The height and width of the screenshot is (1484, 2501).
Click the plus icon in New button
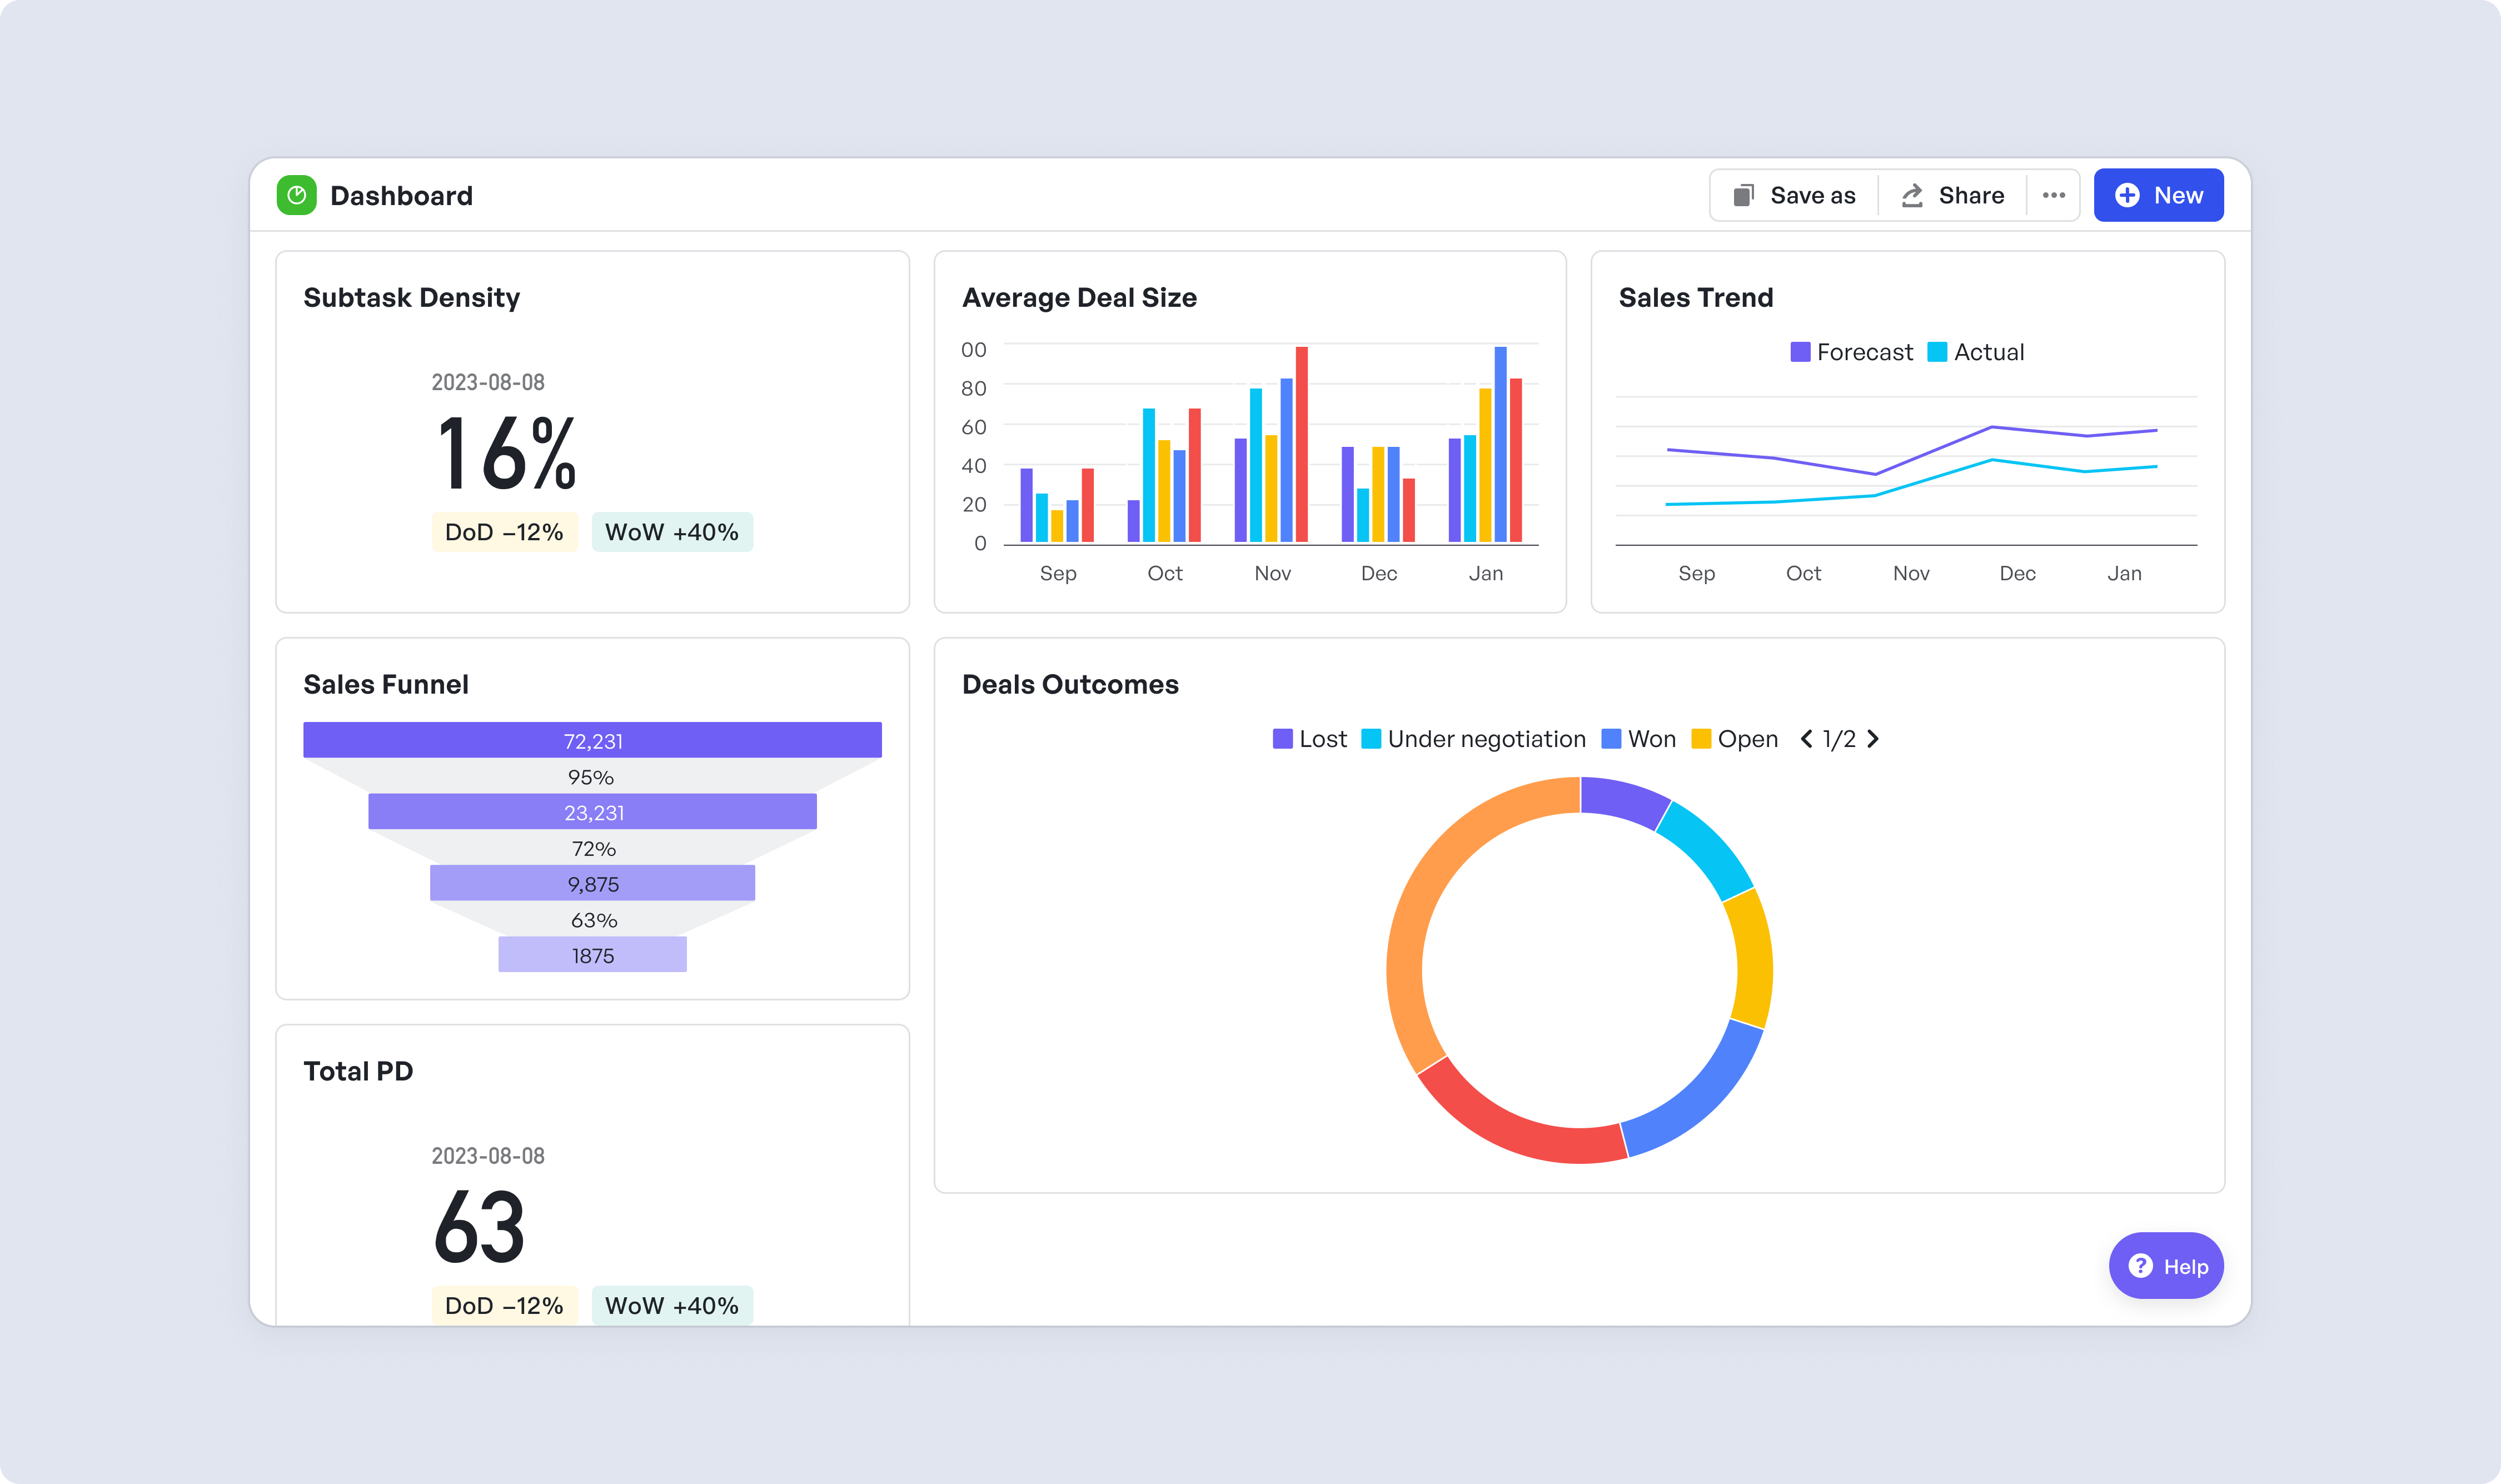point(2127,195)
